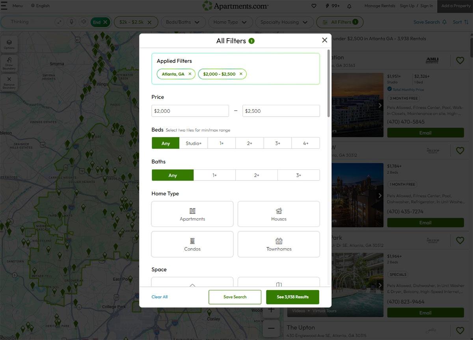
Task: Favorite the AMLI listing with heart icon
Action: tap(460, 61)
